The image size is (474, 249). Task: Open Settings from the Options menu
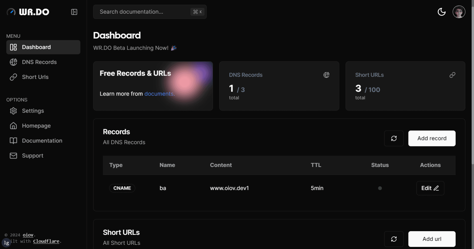(x=33, y=111)
